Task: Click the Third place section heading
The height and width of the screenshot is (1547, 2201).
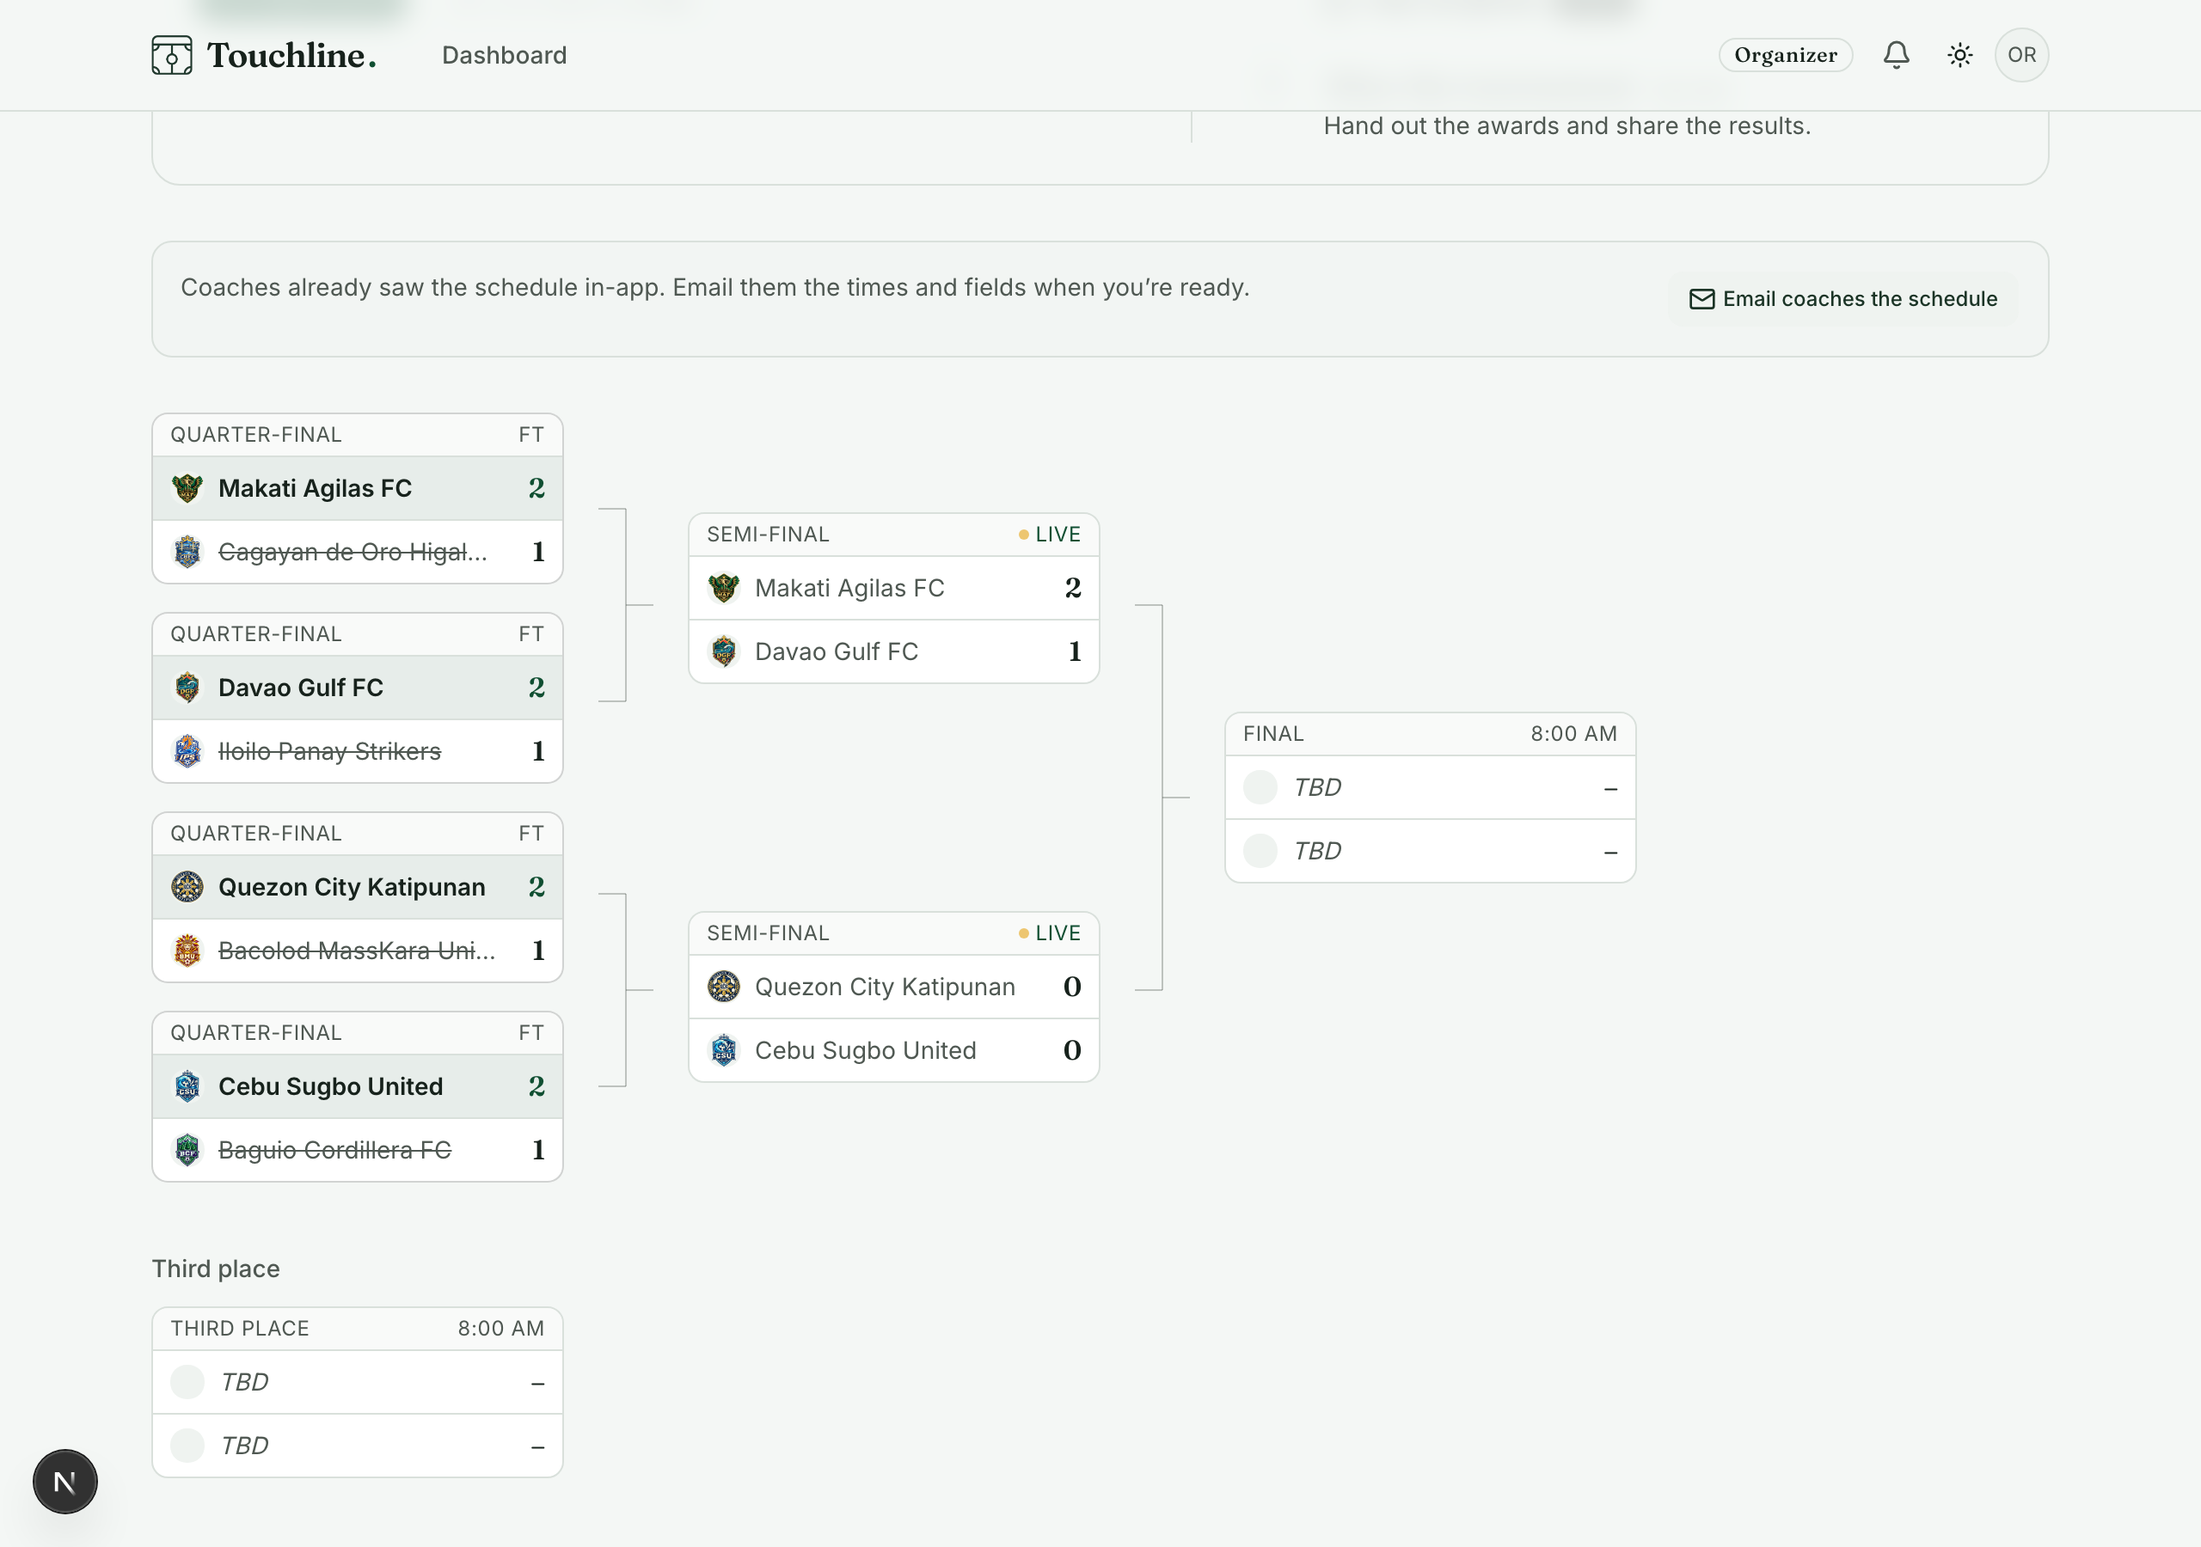Action: [216, 1269]
